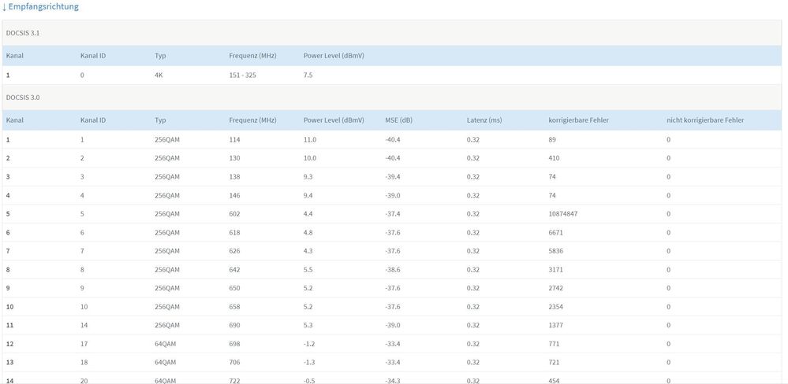Image resolution: width=788 pixels, height=384 pixels.
Task: Select channel ID 18
Action: click(x=84, y=362)
